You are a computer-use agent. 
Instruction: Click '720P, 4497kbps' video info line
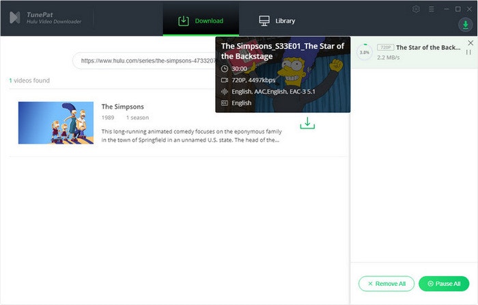[x=248, y=80]
